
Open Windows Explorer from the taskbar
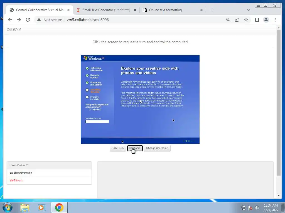(x=25, y=207)
